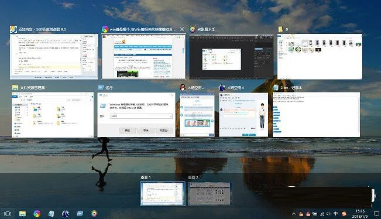The width and height of the screenshot is (381, 219).
Task: Click the second QQ penguin tray icon
Action: point(308,214)
